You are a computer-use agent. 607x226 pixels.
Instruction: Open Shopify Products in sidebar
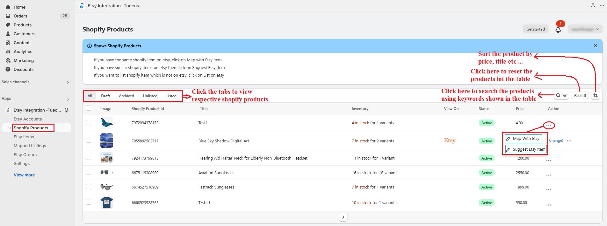pyautogui.click(x=31, y=128)
